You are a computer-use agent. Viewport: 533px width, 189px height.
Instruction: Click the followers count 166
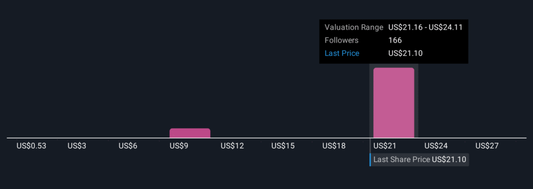[x=395, y=41]
